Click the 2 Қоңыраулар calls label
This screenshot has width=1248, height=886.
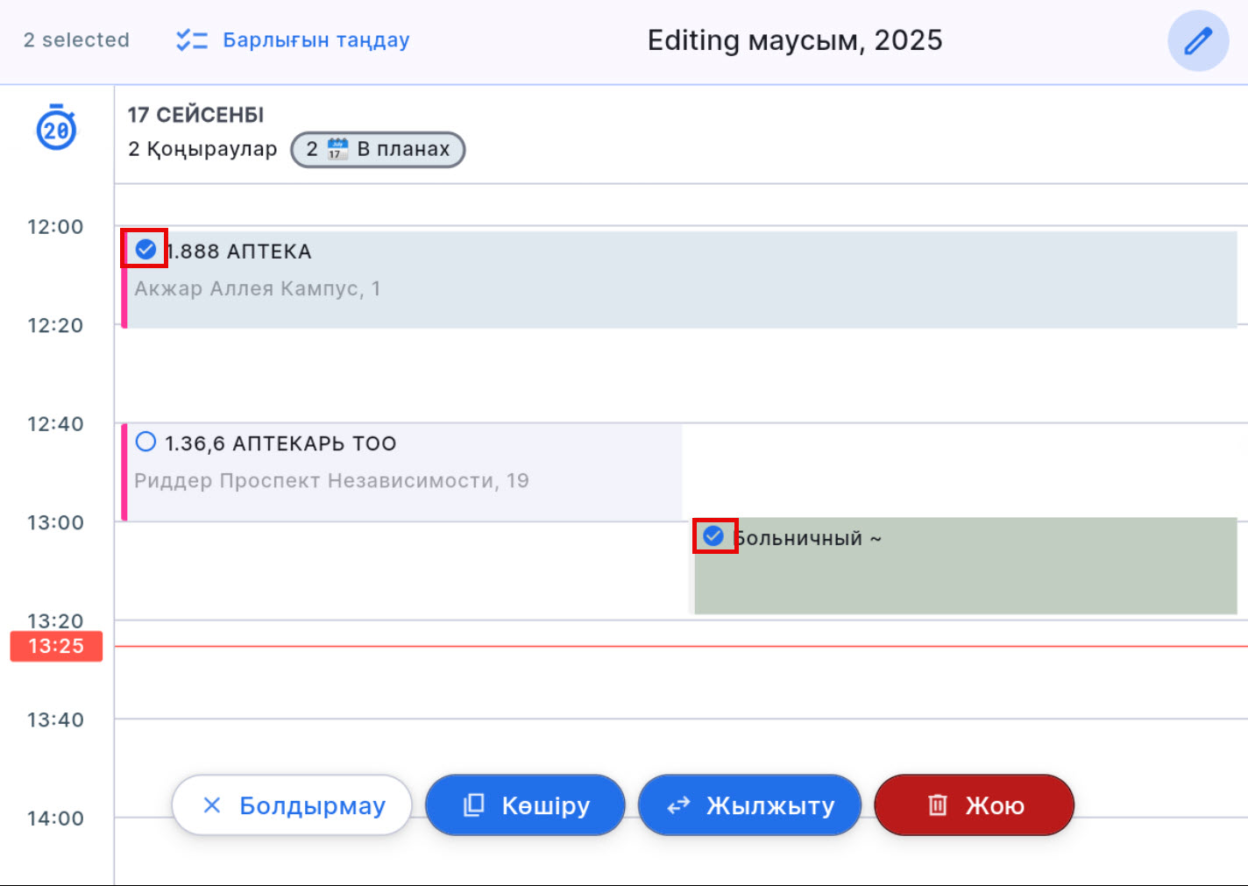[x=202, y=149]
